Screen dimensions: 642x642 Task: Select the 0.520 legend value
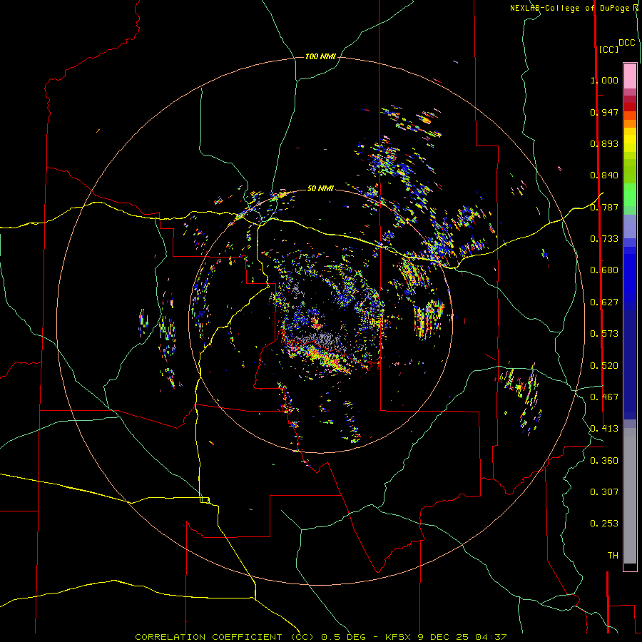tap(604, 366)
